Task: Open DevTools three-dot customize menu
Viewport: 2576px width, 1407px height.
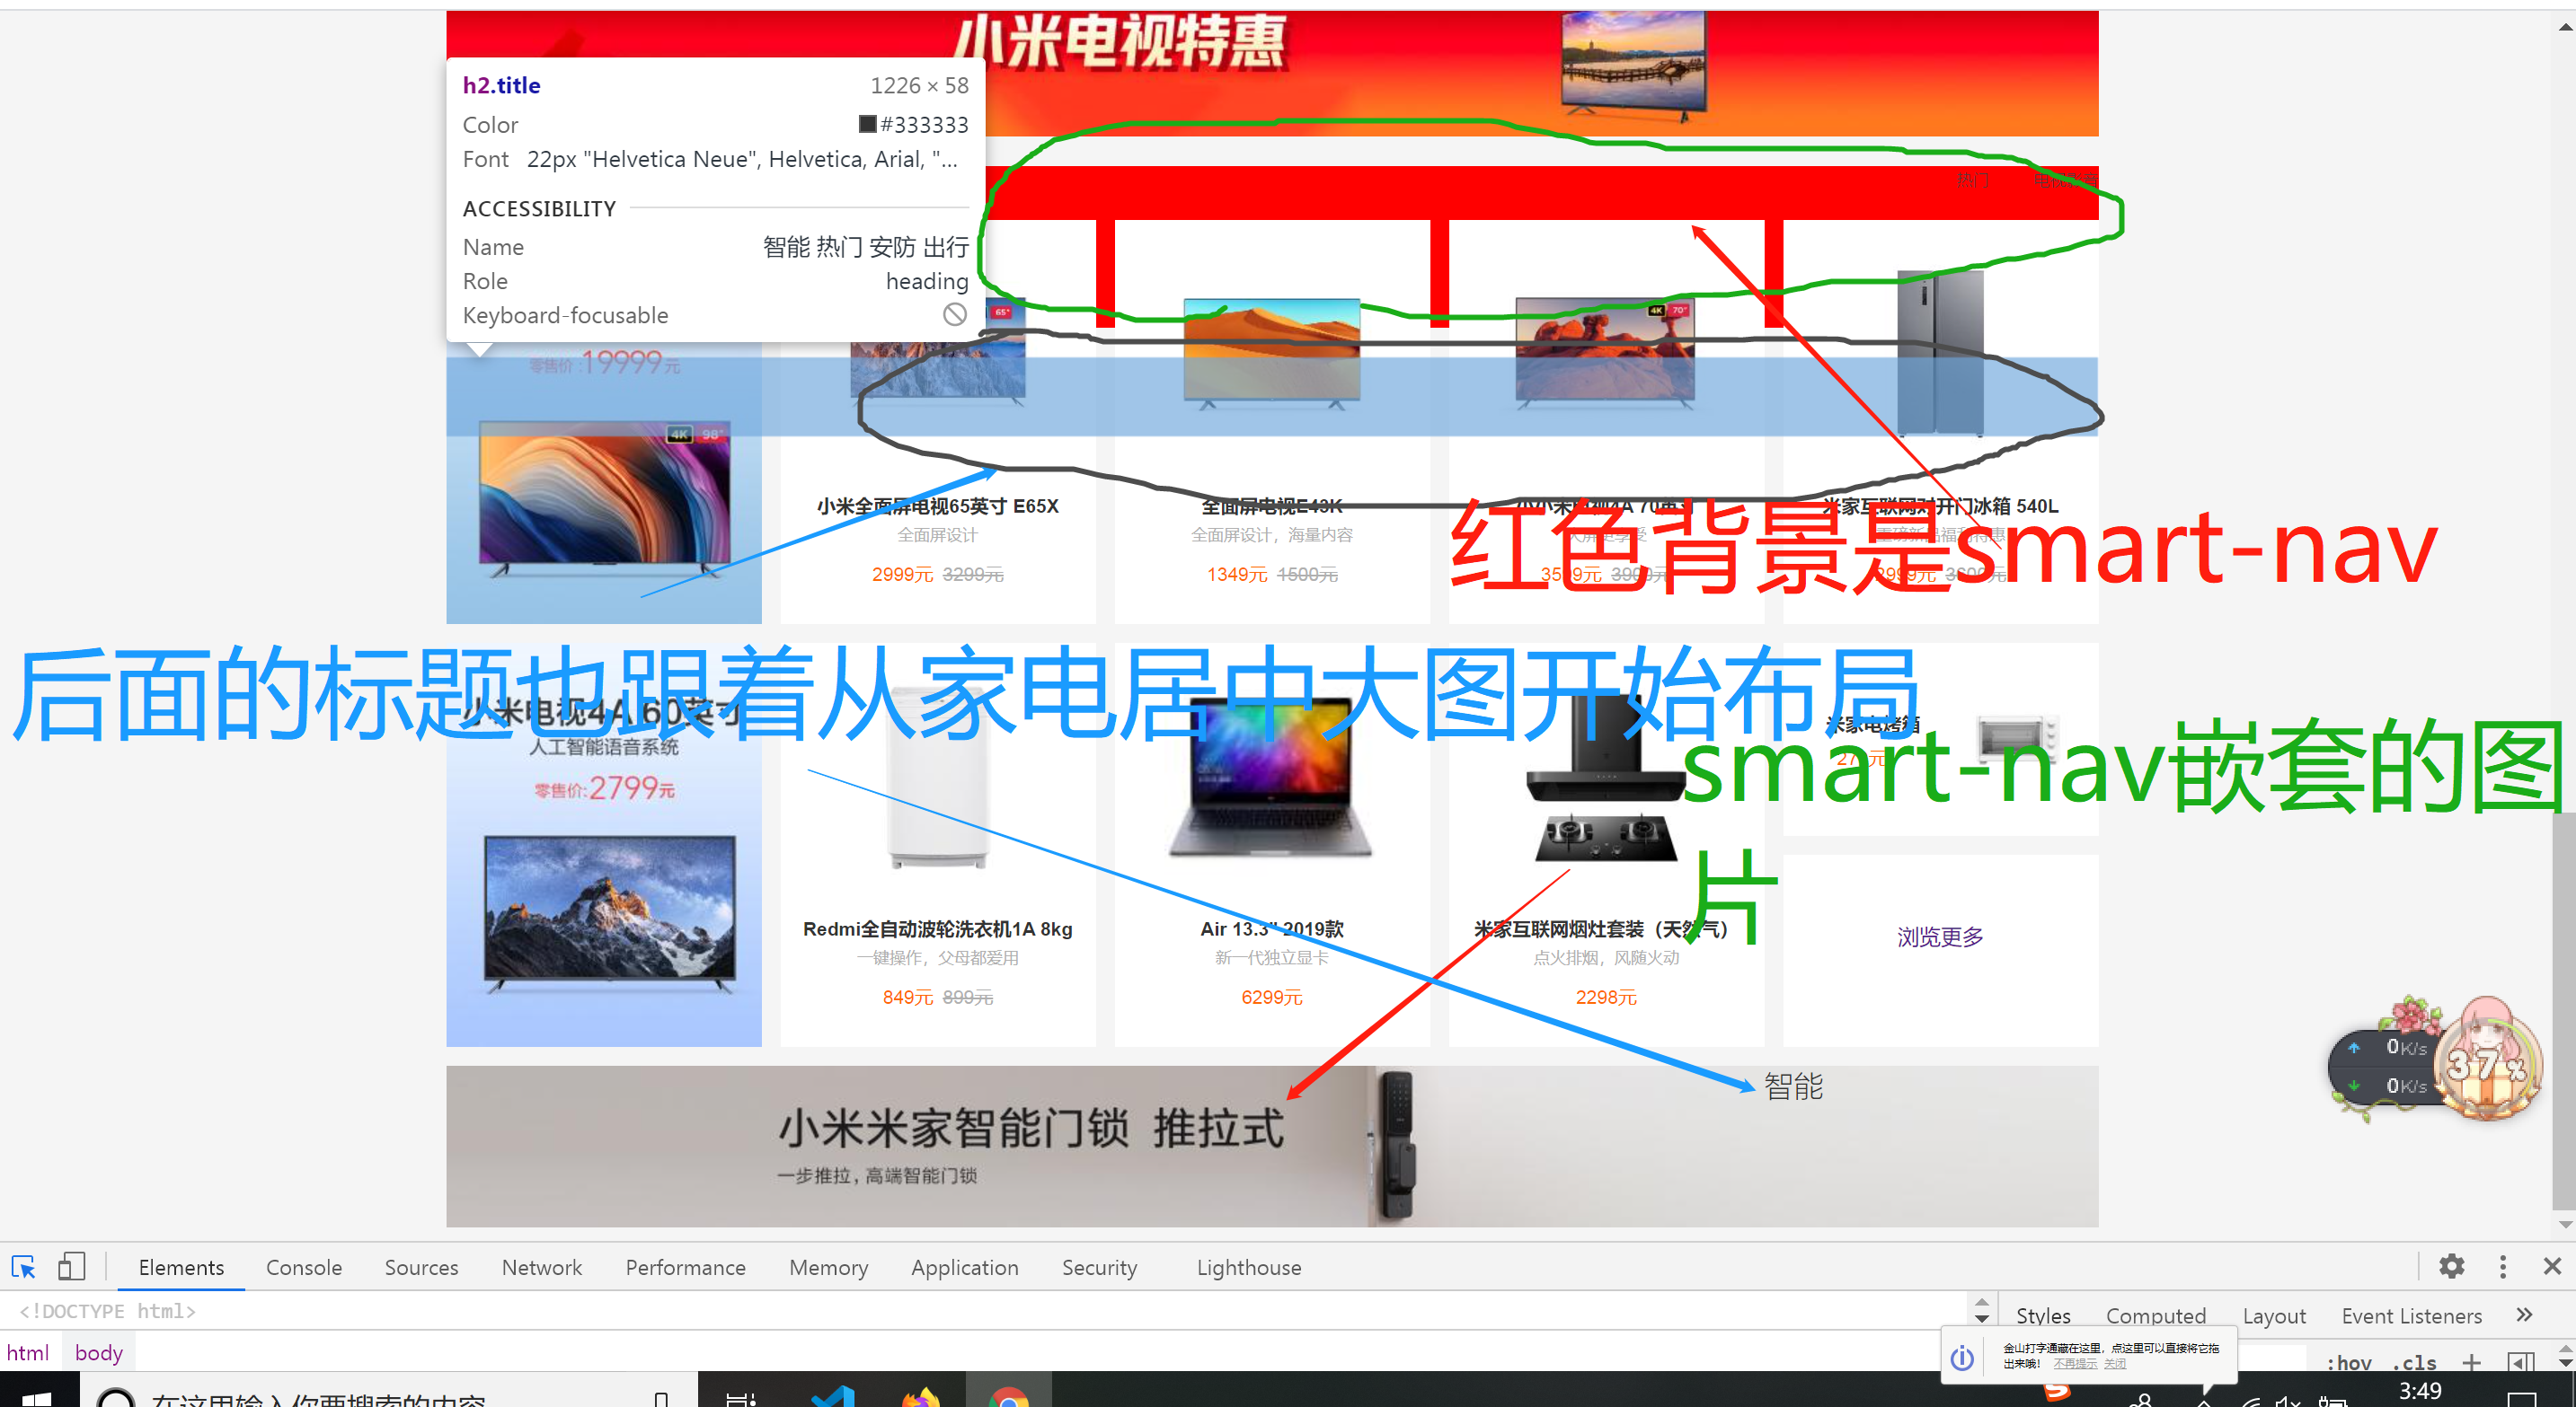Action: pos(2502,1266)
